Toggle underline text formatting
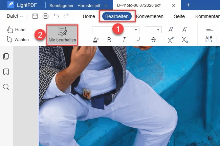 138,40
